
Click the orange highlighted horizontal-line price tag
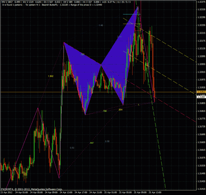click(x=201, y=92)
